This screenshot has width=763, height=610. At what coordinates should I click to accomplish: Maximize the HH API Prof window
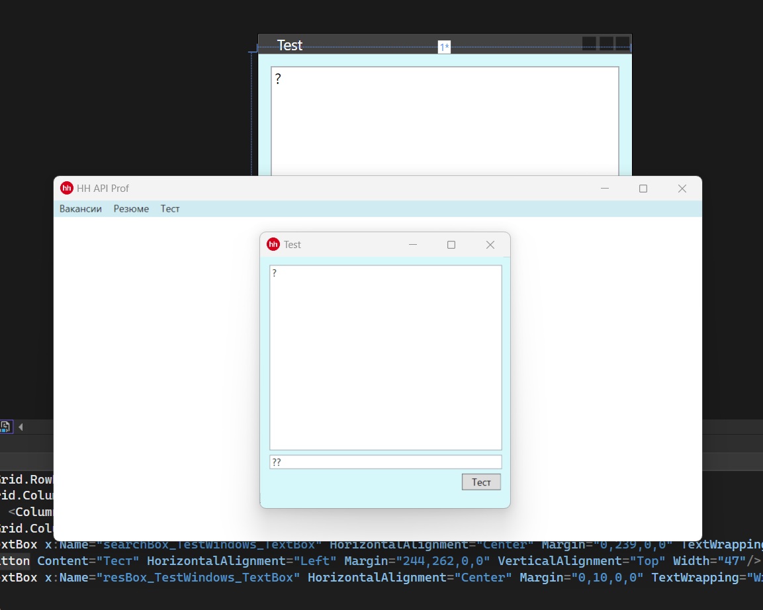point(643,189)
